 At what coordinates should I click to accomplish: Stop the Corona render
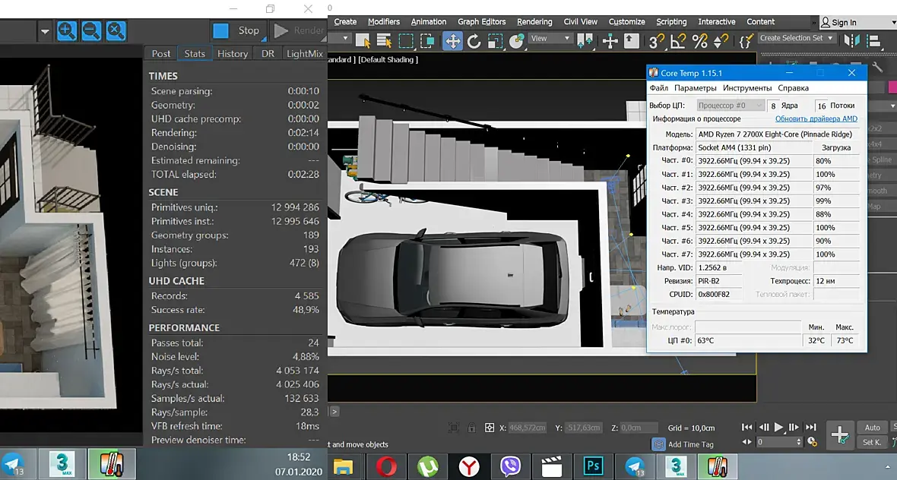point(236,30)
